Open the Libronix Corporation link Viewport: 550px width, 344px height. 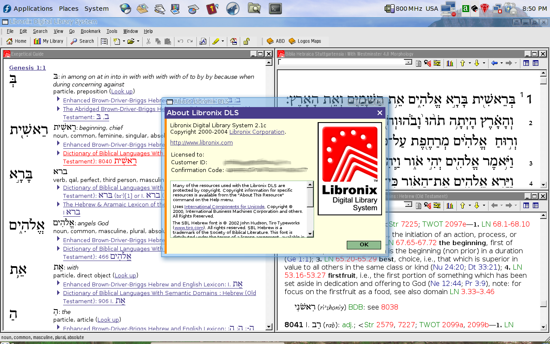tap(257, 132)
